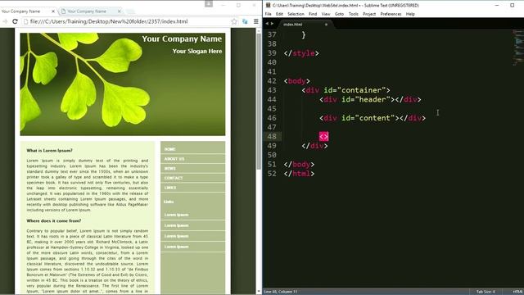Open the Selection menu
The image size is (524, 295).
tap(296, 14)
